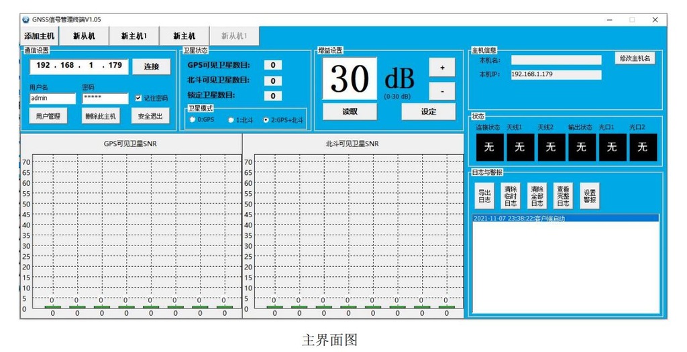
Task: Click the 连接 connect button
Action: [x=151, y=66]
